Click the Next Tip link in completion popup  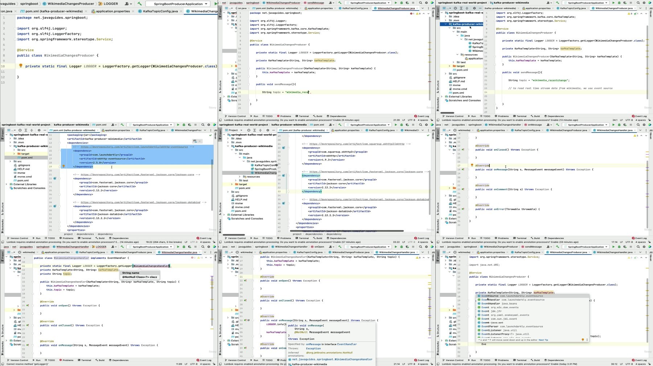pyautogui.click(x=543, y=340)
